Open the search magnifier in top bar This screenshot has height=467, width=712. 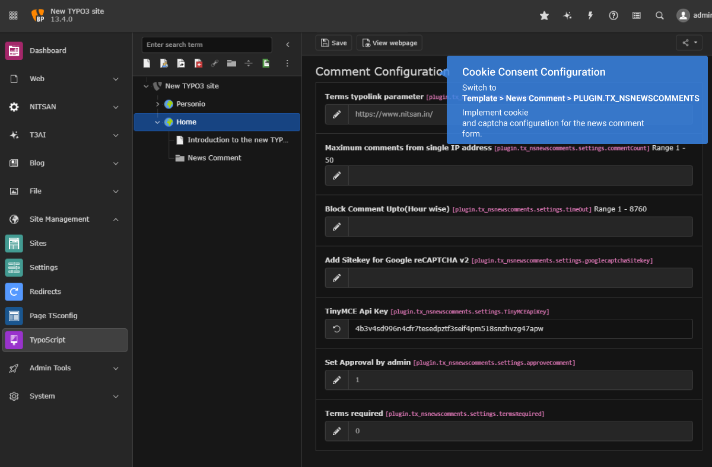pyautogui.click(x=659, y=15)
